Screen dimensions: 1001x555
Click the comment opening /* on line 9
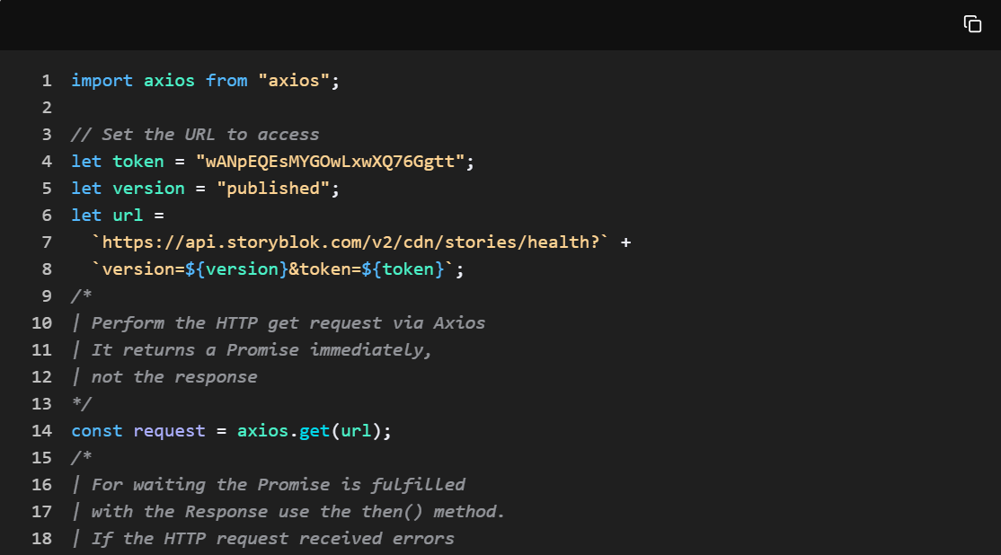coord(81,296)
